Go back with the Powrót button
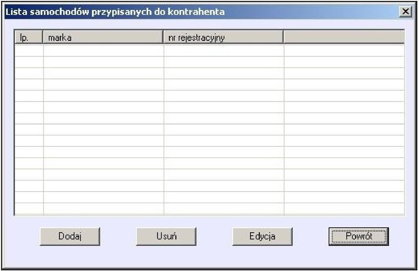Screen dimensions: 419x271 tap(359, 236)
